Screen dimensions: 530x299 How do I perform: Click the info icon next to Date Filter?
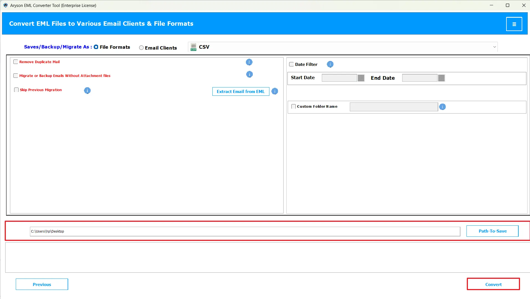[330, 64]
